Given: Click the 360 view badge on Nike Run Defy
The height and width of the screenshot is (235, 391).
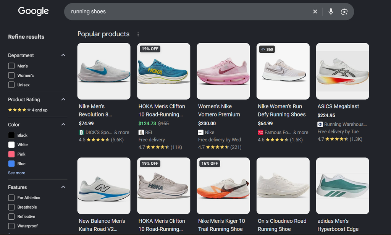Looking at the screenshot, I should click(267, 49).
